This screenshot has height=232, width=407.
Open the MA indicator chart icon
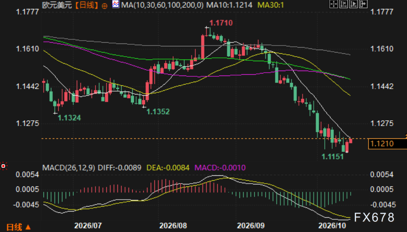coord(116,4)
